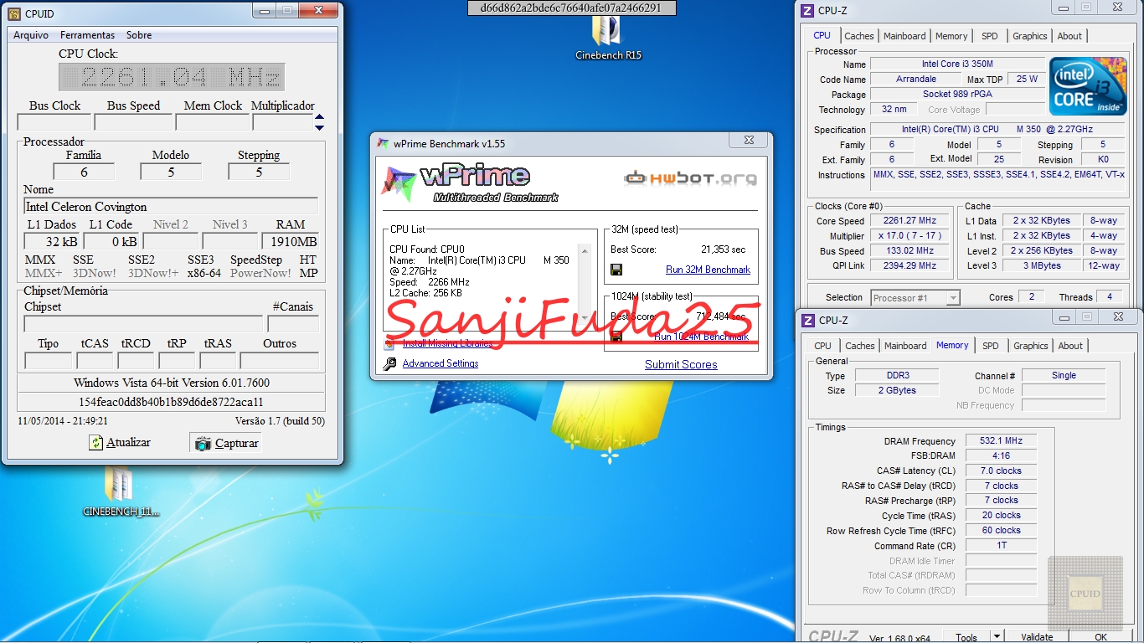This screenshot has width=1144, height=643.
Task: Click the wPrime title bar icon
Action: point(383,143)
